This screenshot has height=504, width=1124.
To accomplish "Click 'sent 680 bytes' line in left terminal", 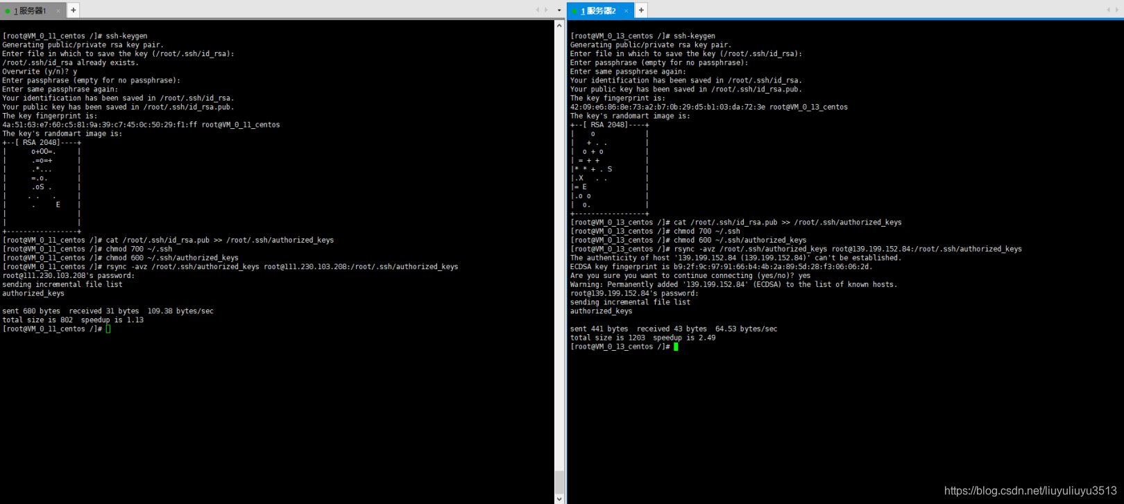I will click(x=108, y=311).
